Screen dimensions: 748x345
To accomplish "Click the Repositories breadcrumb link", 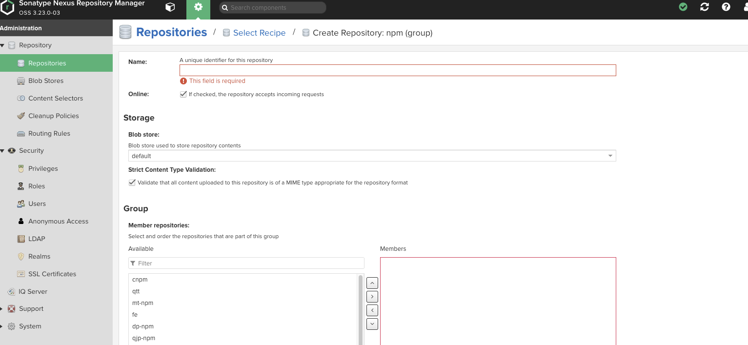I will [171, 32].
